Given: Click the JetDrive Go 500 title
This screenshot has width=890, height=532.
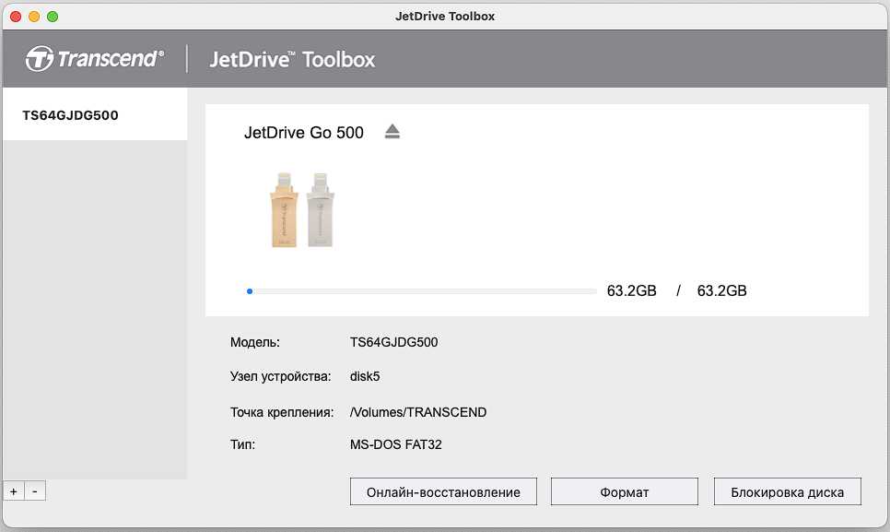Looking at the screenshot, I should (x=304, y=132).
